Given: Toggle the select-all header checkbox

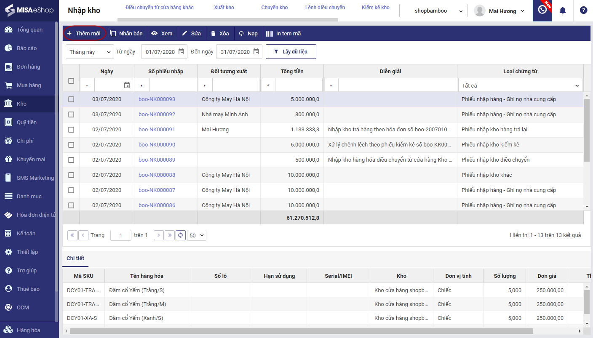Looking at the screenshot, I should coord(71,81).
